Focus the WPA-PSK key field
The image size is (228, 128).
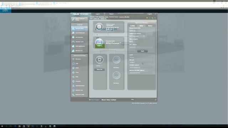[141, 47]
